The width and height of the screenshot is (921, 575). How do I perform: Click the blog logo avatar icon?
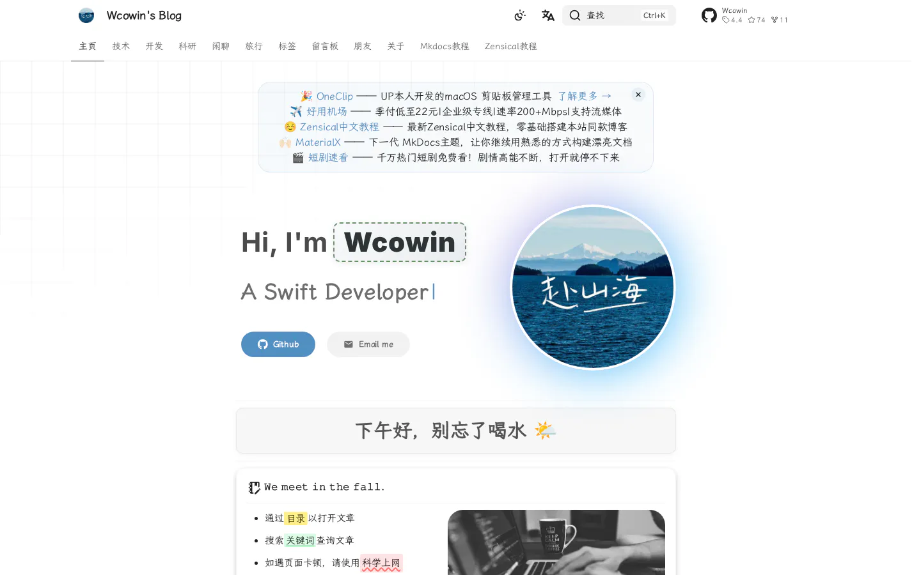point(86,15)
